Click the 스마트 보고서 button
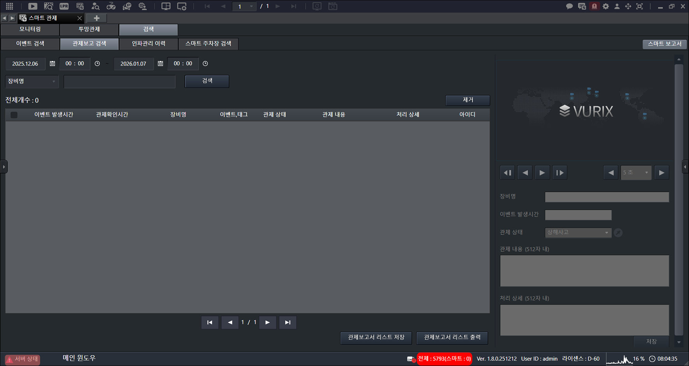Viewport: 689px width, 366px height. tap(665, 44)
